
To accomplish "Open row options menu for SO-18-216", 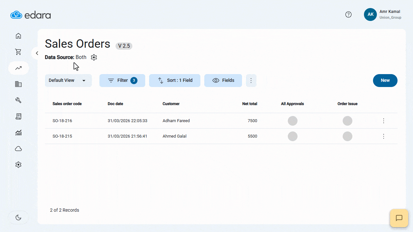I will click(x=384, y=121).
